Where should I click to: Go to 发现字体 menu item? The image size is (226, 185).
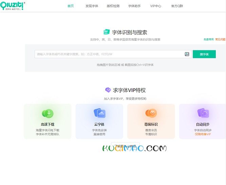[92, 6]
